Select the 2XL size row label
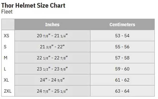158x99 pixels. 8,91
